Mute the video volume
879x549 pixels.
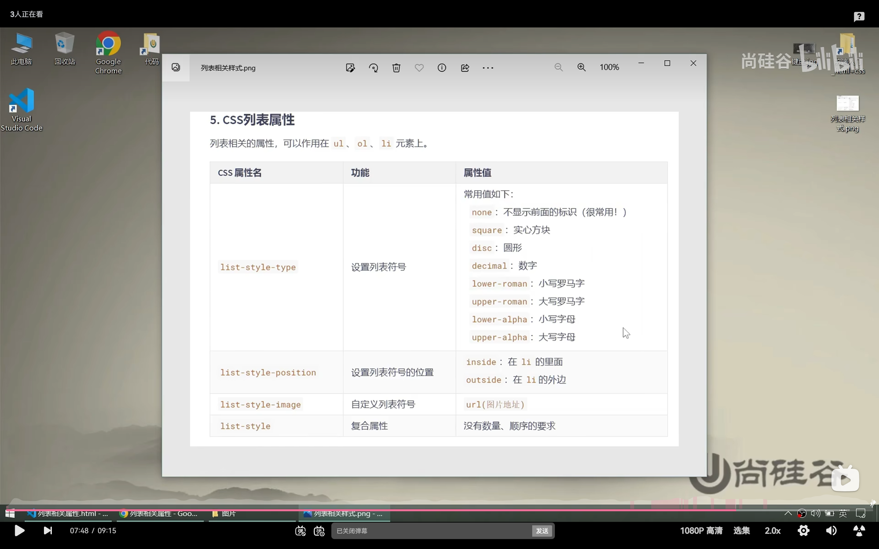(x=831, y=530)
